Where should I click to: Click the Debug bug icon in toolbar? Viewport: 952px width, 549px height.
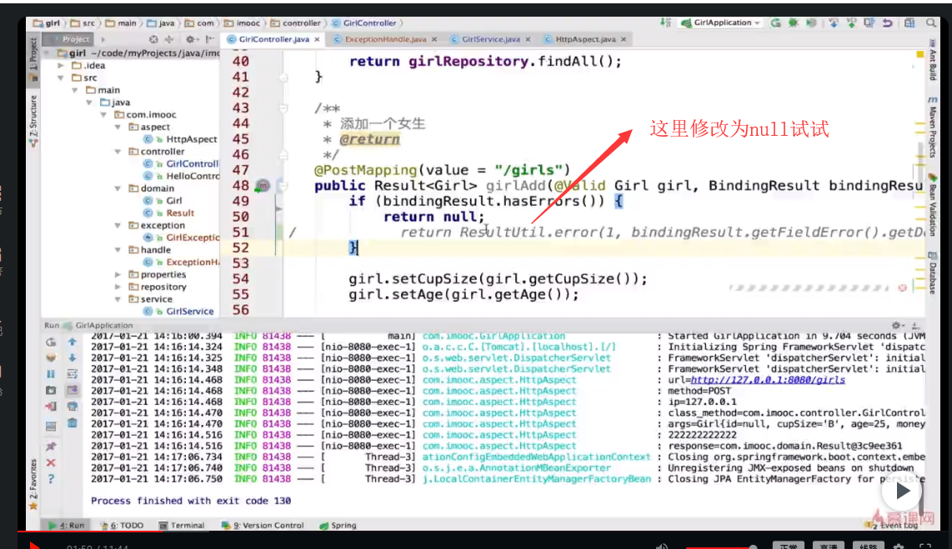(x=794, y=23)
